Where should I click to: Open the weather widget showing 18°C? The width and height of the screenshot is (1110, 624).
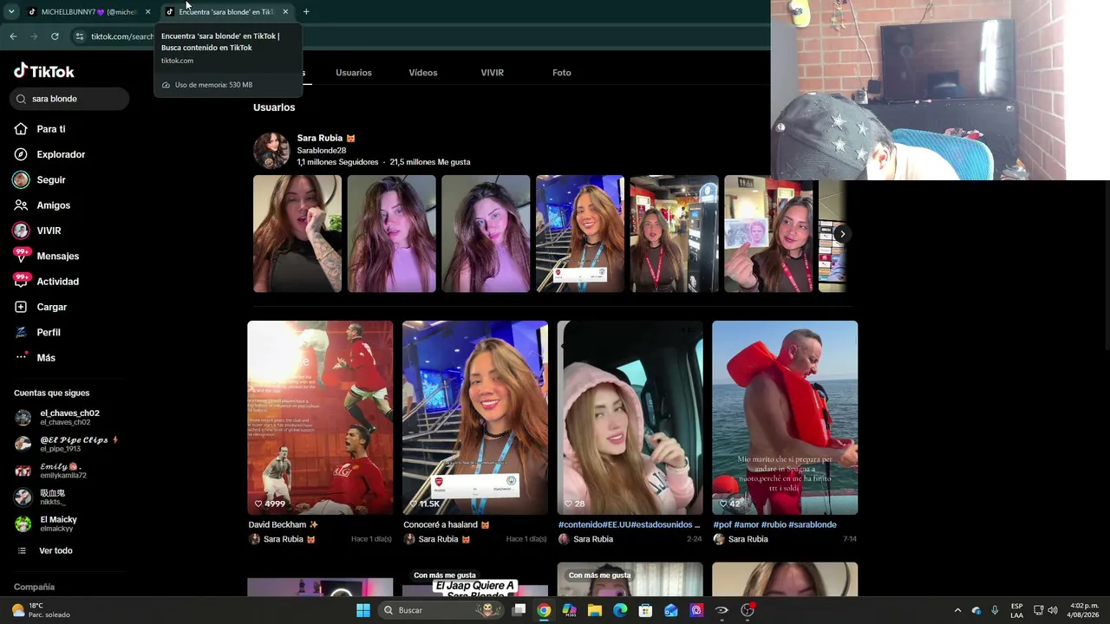coord(40,610)
